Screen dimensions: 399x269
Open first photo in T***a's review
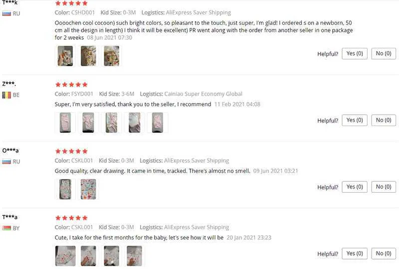pos(65,256)
